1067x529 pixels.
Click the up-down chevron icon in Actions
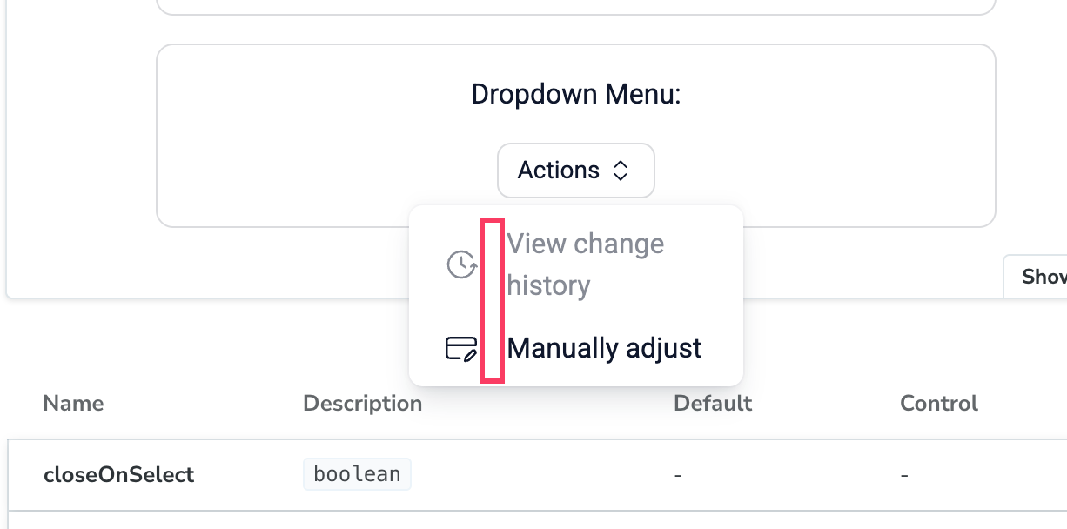[x=621, y=171]
